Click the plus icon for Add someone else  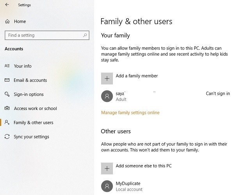[x=107, y=168]
